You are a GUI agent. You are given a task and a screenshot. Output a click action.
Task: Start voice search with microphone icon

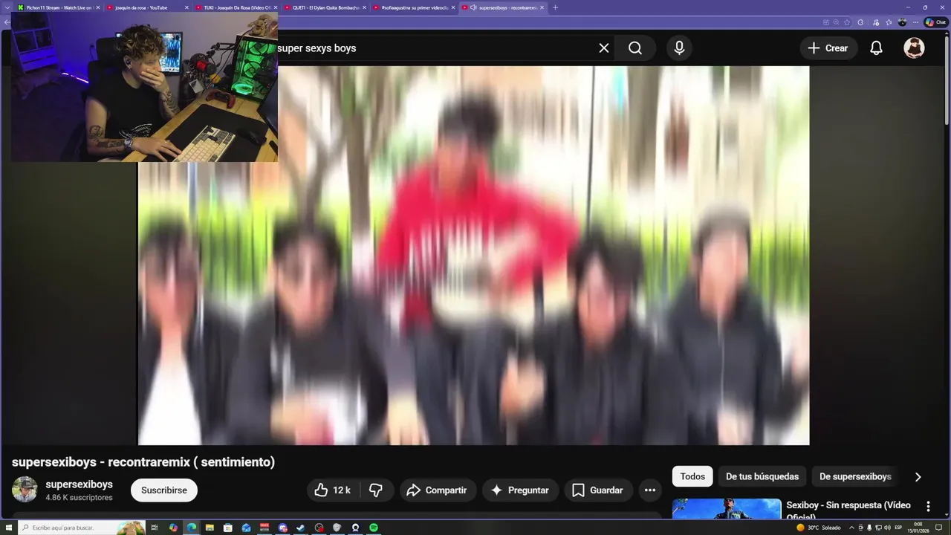tap(679, 48)
